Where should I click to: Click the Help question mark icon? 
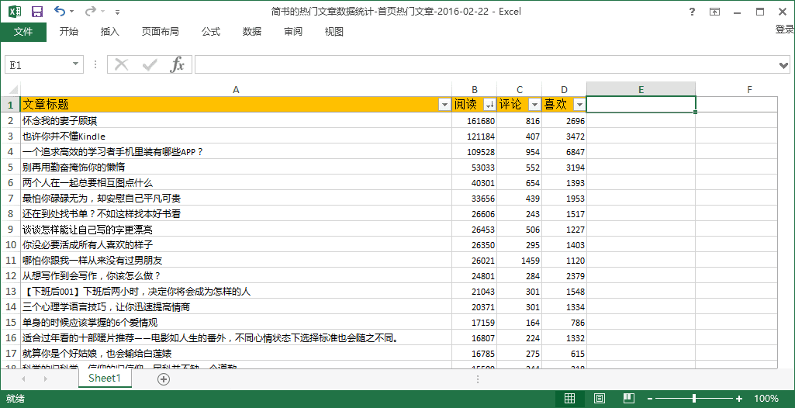692,12
